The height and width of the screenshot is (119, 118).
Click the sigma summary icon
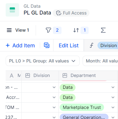(103, 30)
